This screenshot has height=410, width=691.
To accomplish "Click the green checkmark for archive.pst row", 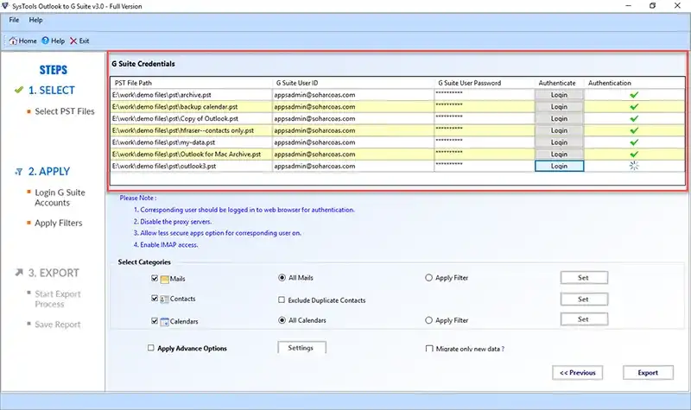I will point(634,95).
